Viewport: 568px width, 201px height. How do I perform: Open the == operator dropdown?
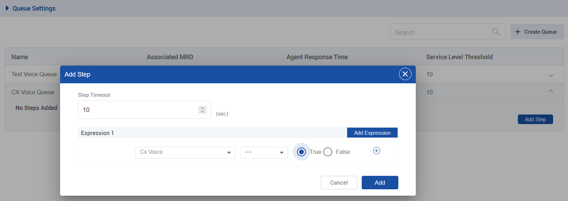click(x=264, y=152)
